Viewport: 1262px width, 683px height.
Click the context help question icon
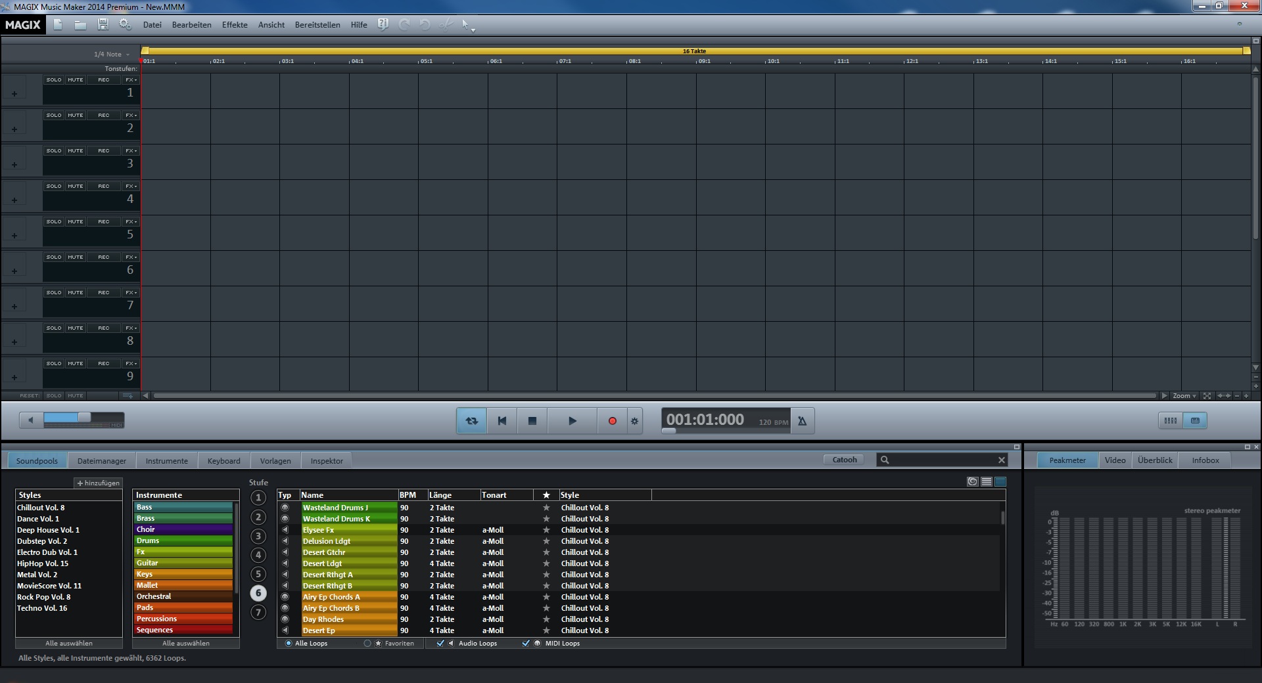[383, 24]
